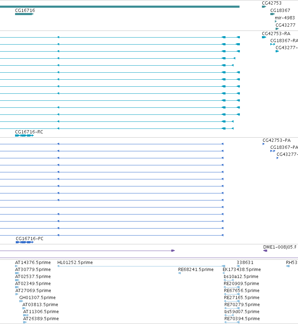The width and height of the screenshot is (298, 324).
Task: Select the bs10a12.5prime EST label
Action: tap(241, 277)
